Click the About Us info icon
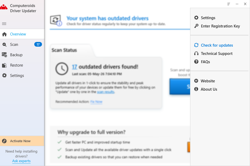This screenshot has width=250, height=166. 196,89
